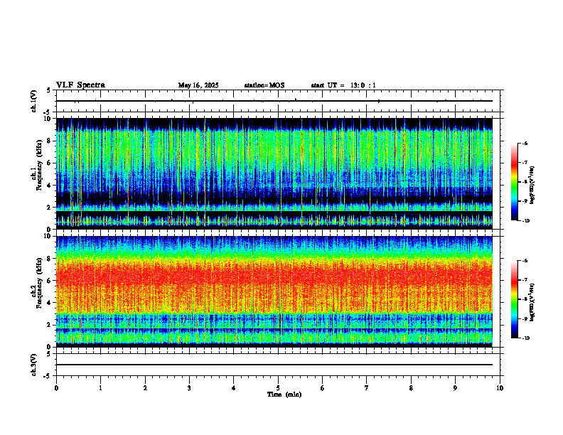The image size is (563, 435).
Task: Select the 'start UT = 13:0 :1' text
Action: tap(343, 85)
